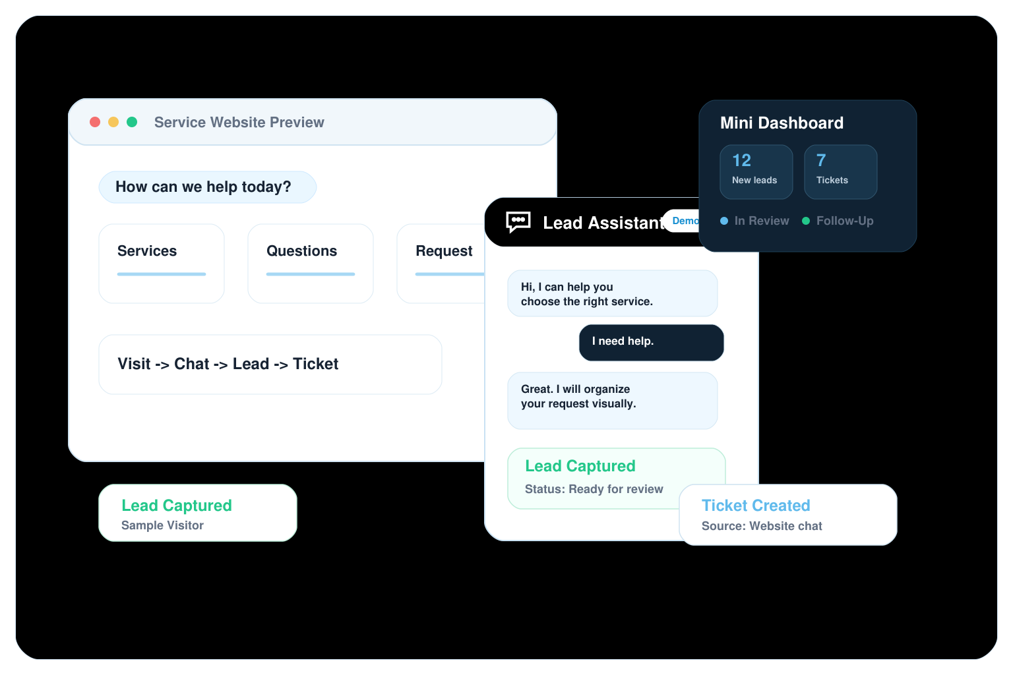Click the "Status: Ready for review" text
Viewport: 1013px width, 675px height.
coord(594,489)
